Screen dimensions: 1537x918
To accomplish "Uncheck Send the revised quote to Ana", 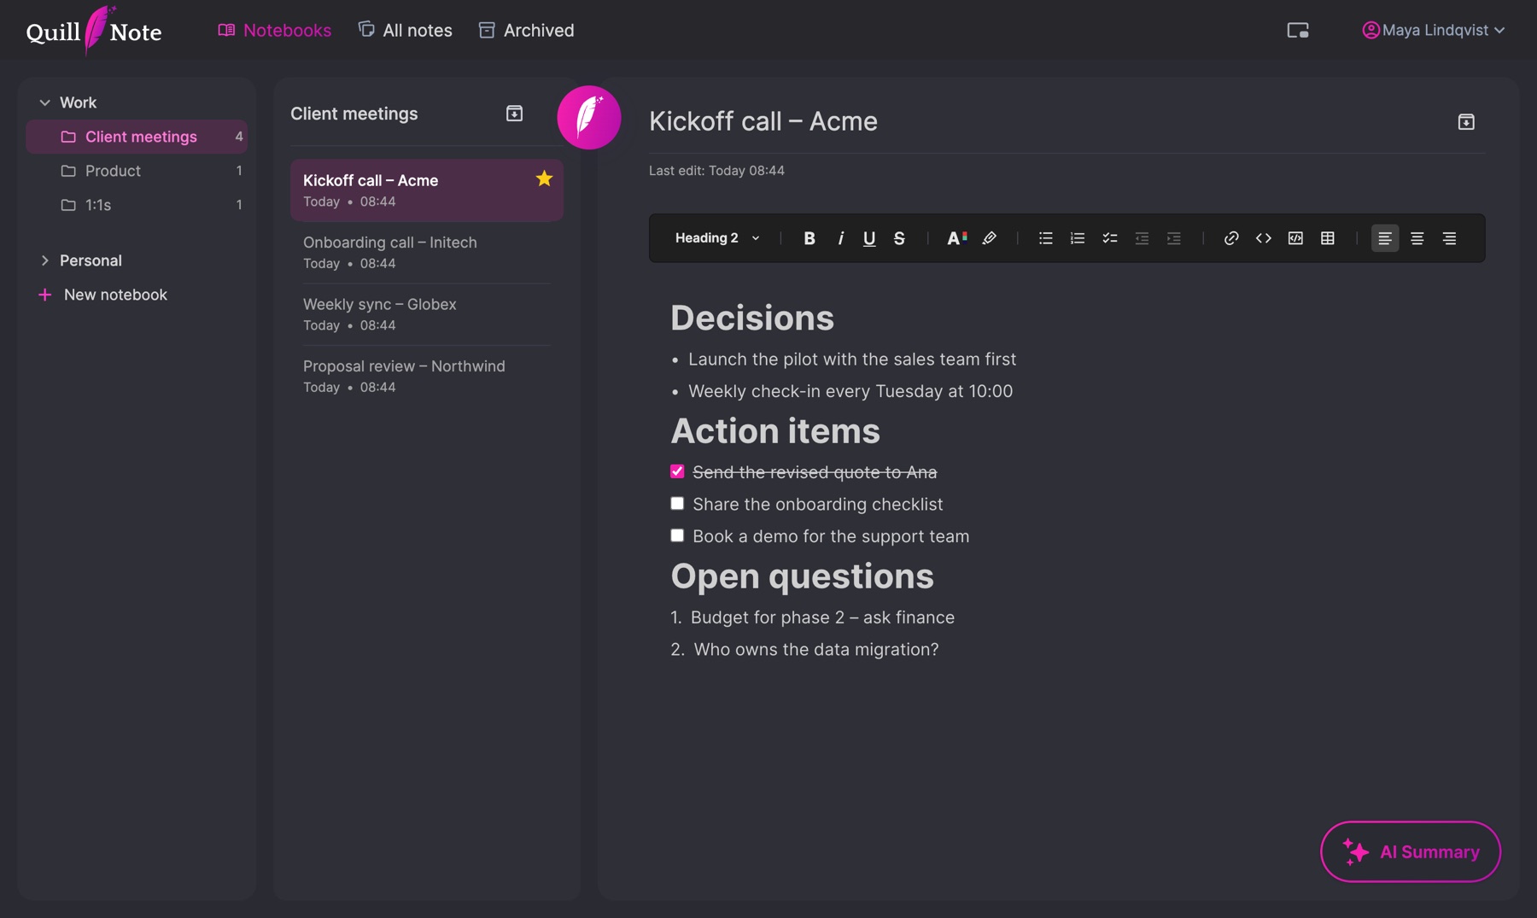I will pyautogui.click(x=677, y=471).
